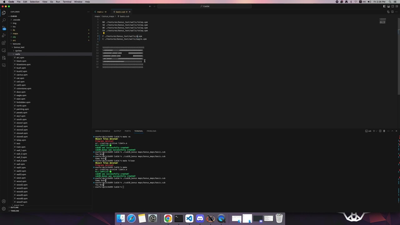Open changes compare icon in editor toolbar

388,12
